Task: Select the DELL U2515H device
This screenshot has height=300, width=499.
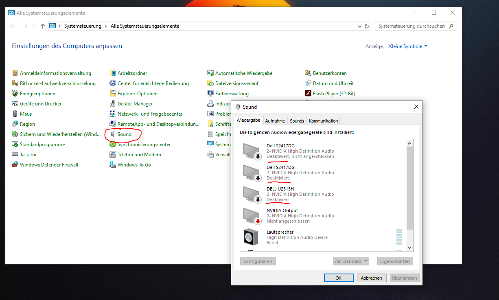Action: coord(324,194)
